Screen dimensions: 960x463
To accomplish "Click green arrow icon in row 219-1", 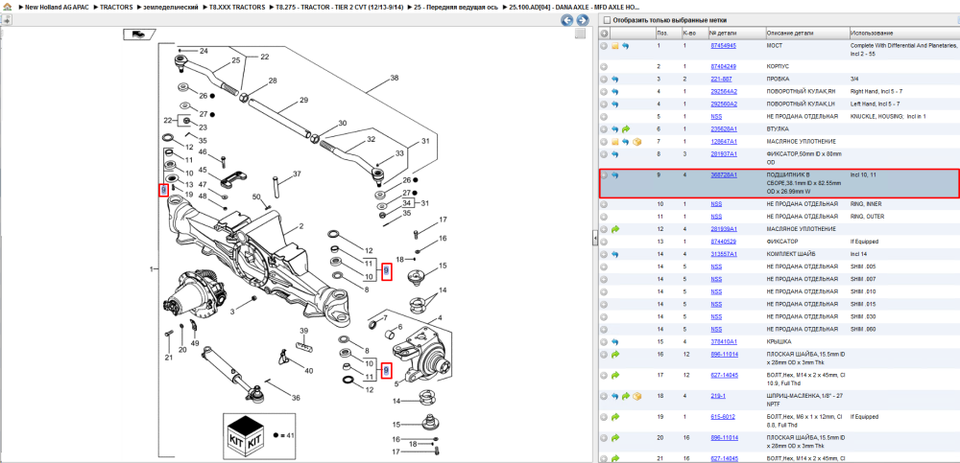I will 625,396.
